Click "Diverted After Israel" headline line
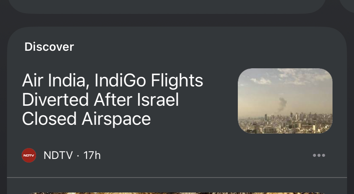Screen dimensions: 354x194 100,100
